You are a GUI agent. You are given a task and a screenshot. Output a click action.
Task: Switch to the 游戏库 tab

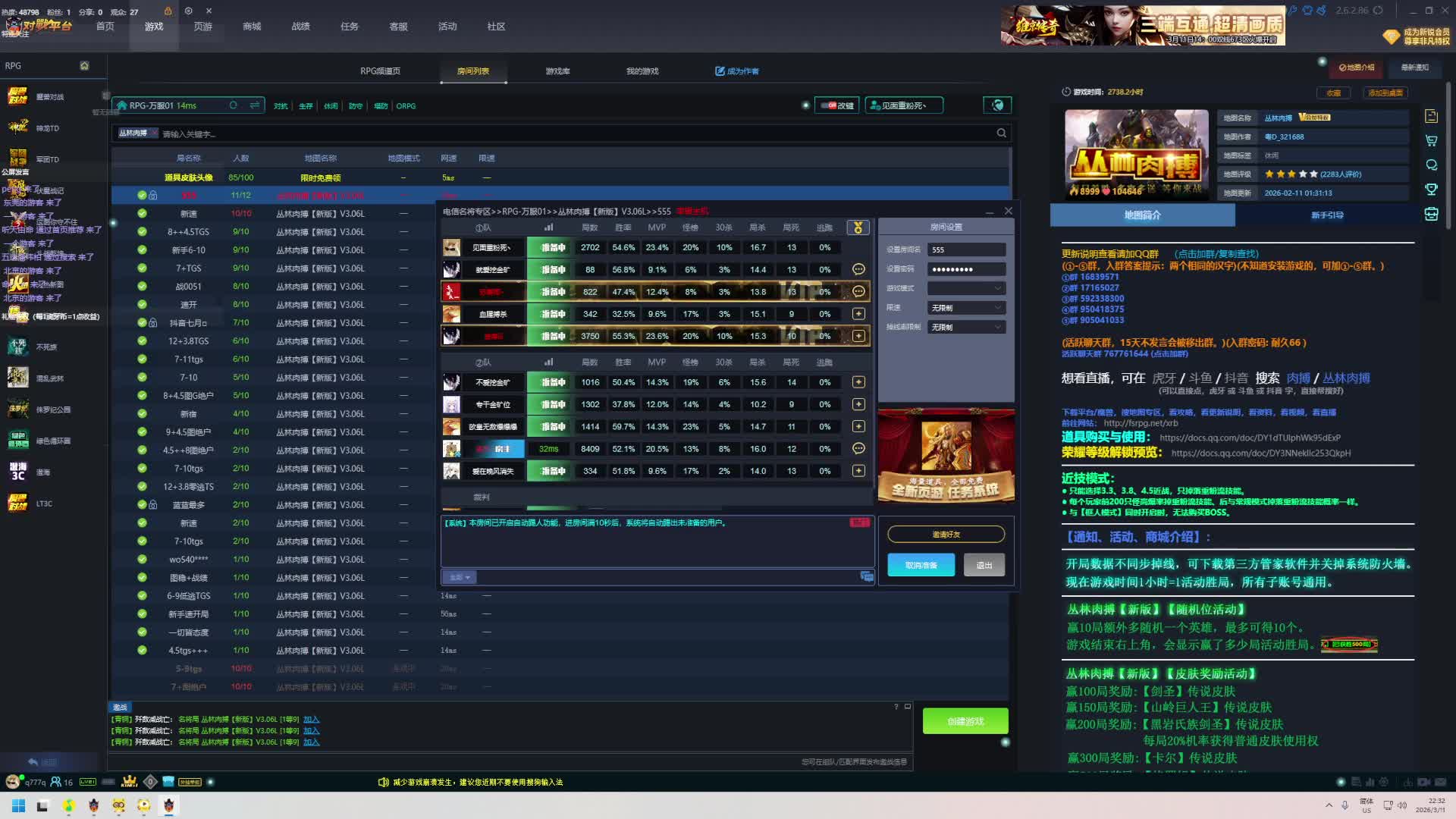(x=557, y=71)
